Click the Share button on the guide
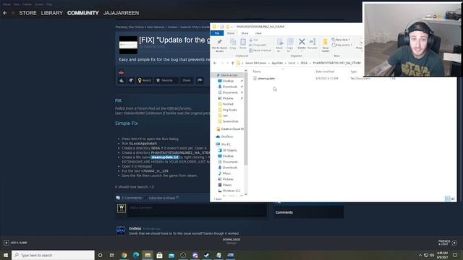Viewport: 463px width, 260px height. [x=187, y=80]
